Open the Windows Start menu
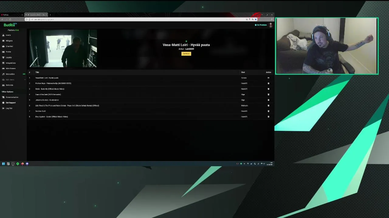 click(3, 164)
